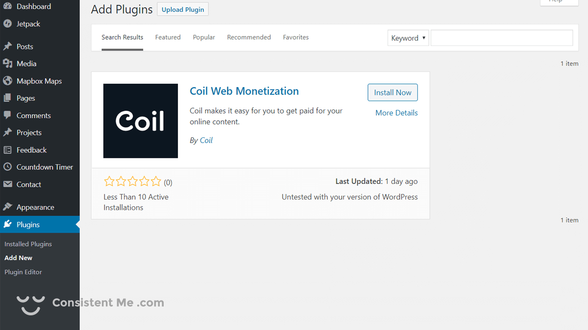The image size is (588, 330).
Task: Click the Upload Plugin button
Action: (x=183, y=10)
